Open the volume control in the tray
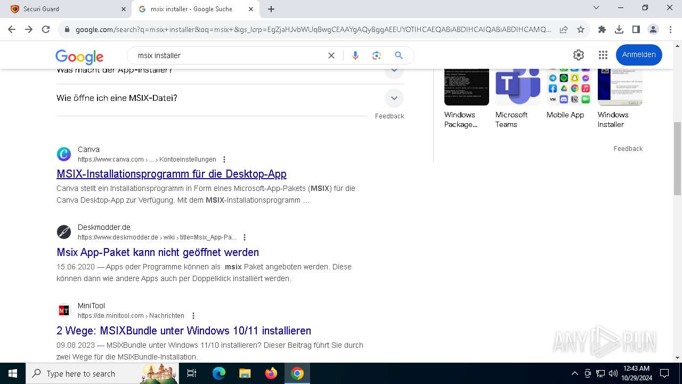The height and width of the screenshot is (384, 682). pyautogui.click(x=613, y=373)
